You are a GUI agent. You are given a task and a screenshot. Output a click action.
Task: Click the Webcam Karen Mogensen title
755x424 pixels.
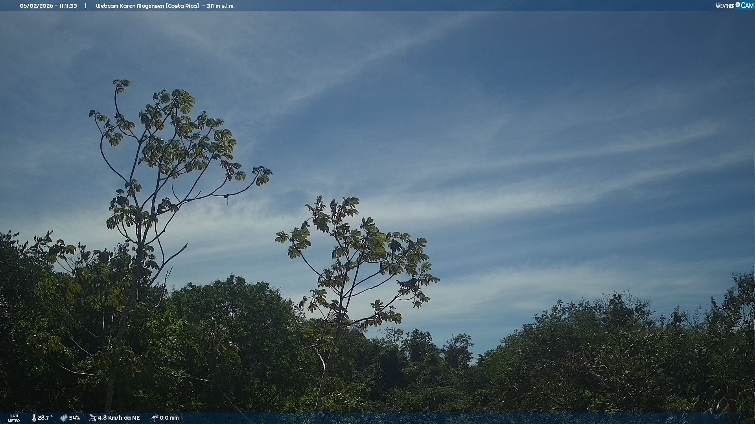click(130, 6)
